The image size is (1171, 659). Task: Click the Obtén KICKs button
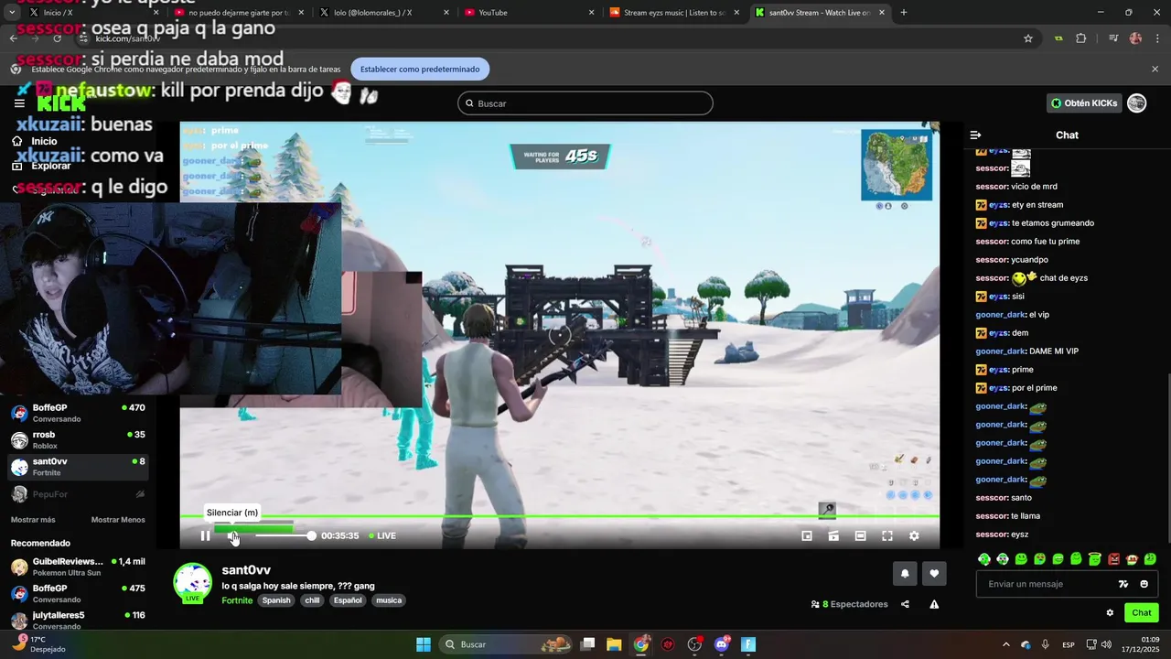pos(1084,103)
